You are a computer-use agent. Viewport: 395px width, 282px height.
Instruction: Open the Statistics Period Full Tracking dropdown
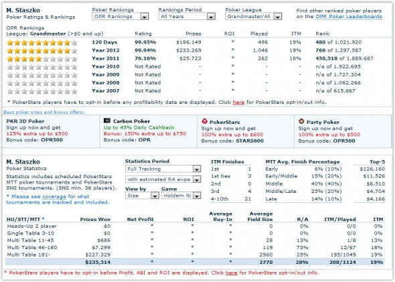point(163,169)
